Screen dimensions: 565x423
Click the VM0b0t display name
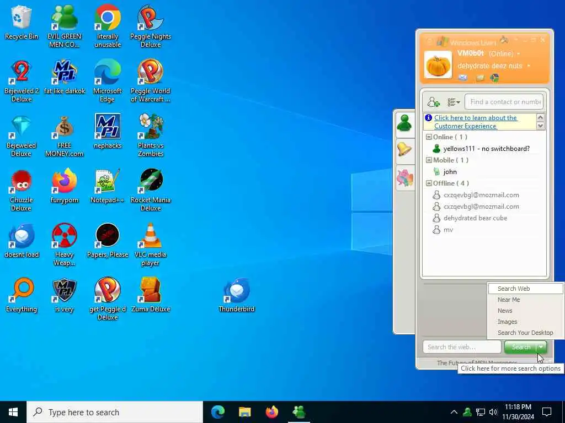(471, 53)
